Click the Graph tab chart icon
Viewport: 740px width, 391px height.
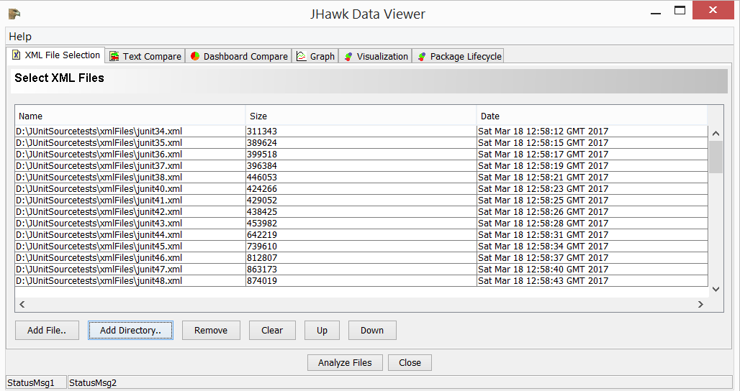point(301,56)
